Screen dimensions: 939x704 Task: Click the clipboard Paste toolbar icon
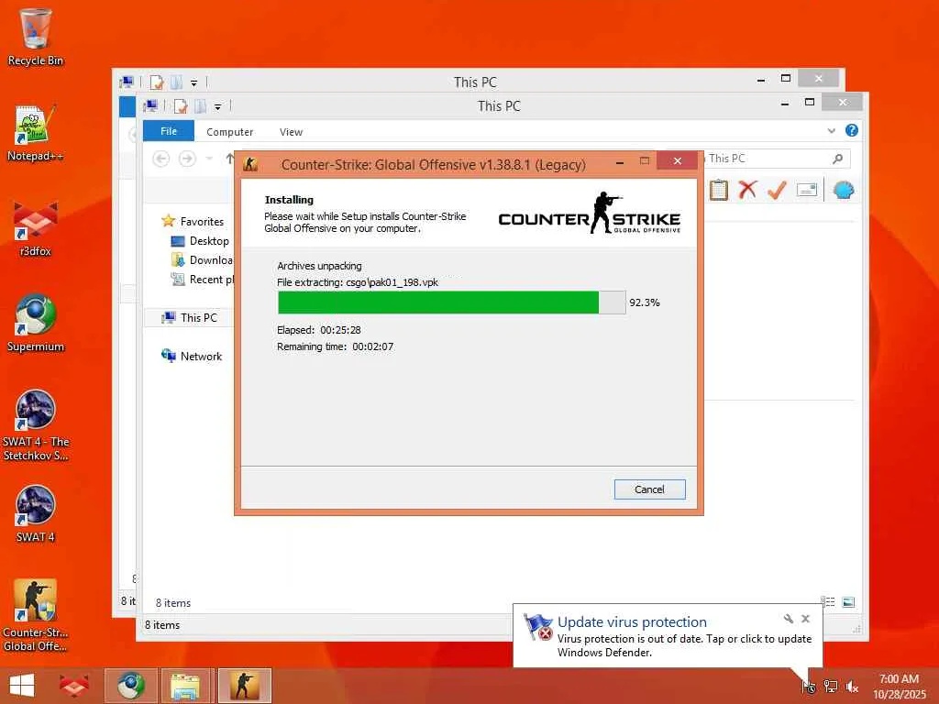(719, 191)
